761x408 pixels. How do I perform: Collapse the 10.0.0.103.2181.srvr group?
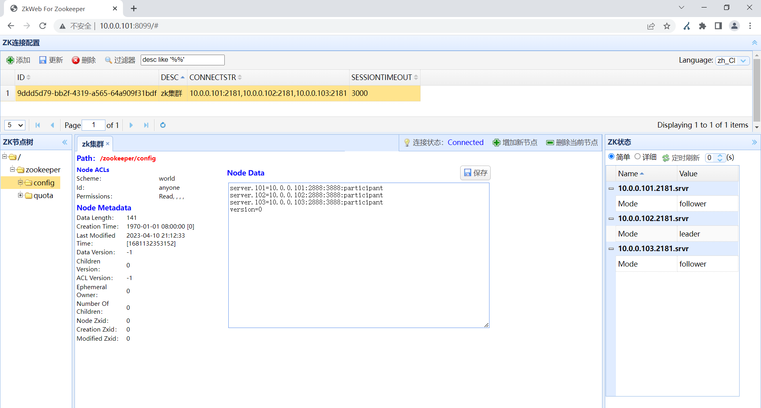pos(611,249)
